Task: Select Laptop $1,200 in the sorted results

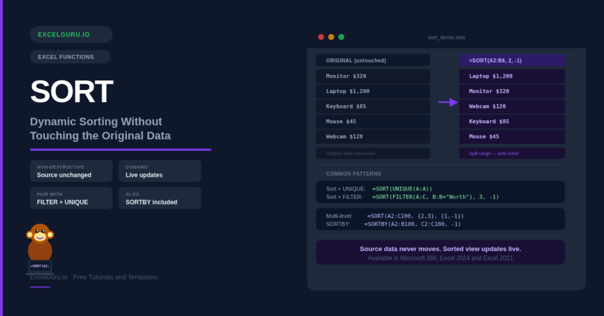Action: 512,76
